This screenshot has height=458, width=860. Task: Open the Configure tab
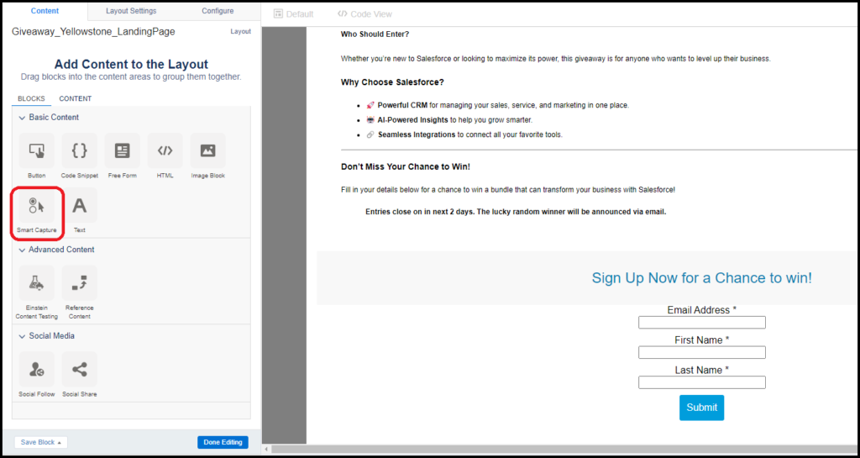click(218, 11)
